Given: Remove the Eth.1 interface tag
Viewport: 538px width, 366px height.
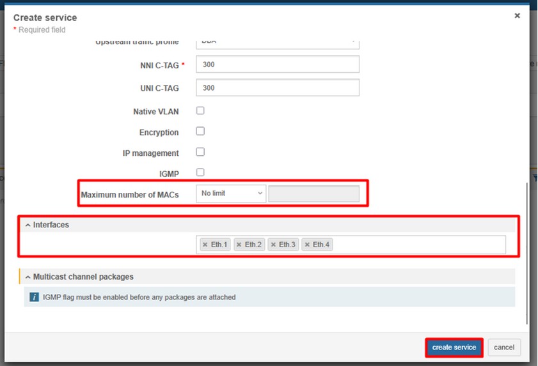Looking at the screenshot, I should click(205, 245).
